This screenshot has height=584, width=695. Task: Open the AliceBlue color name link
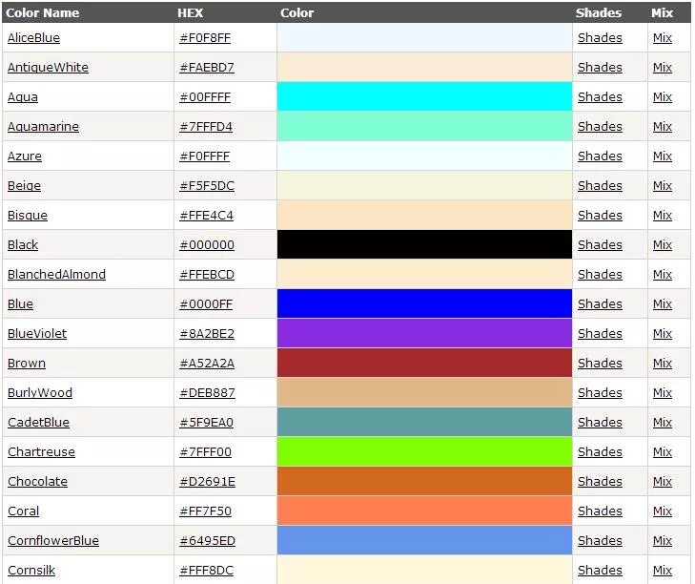coord(33,38)
